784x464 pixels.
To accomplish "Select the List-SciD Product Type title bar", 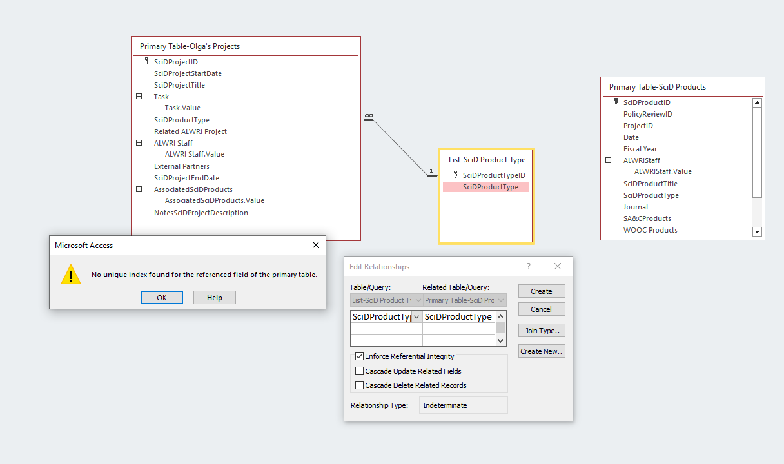I will click(487, 160).
